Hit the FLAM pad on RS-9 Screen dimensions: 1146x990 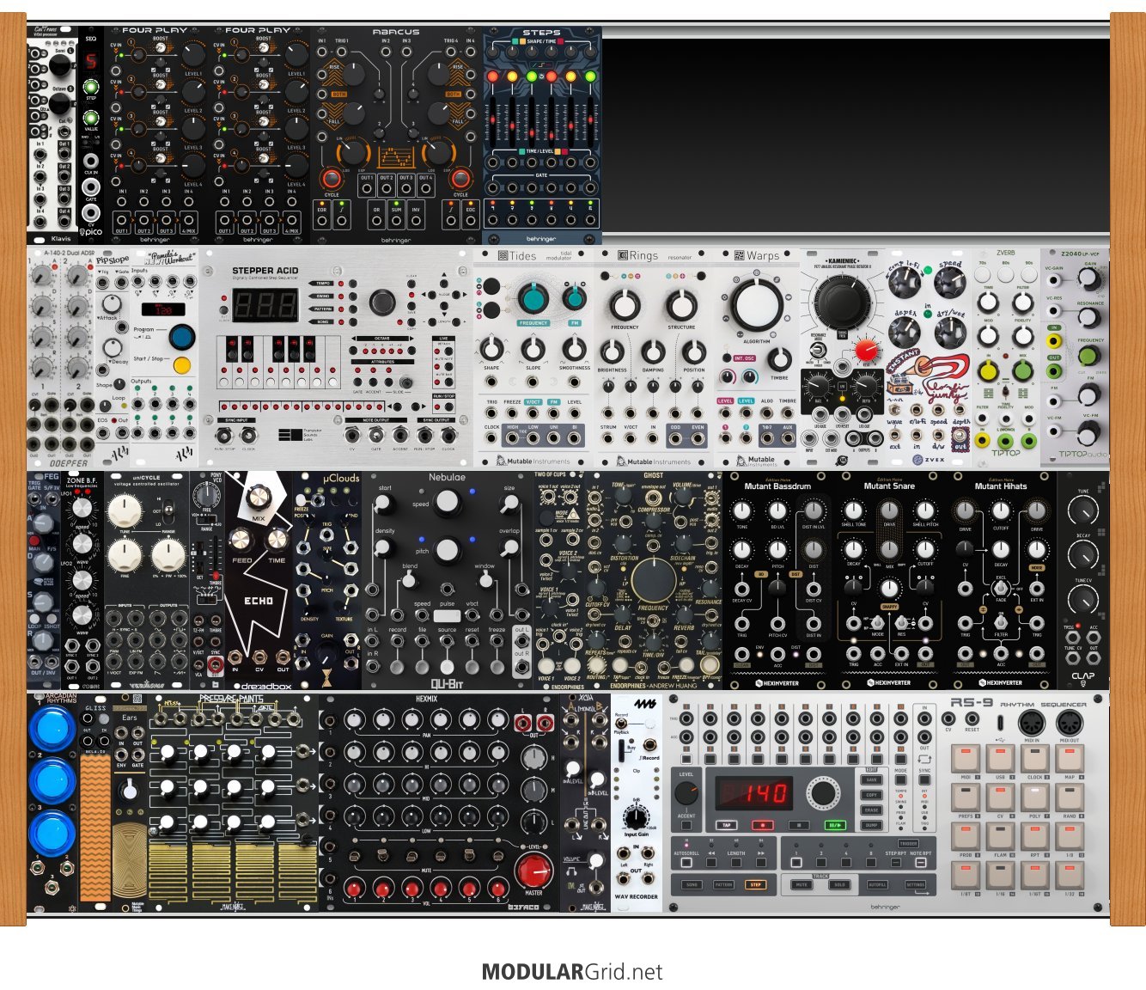coord(1000,836)
